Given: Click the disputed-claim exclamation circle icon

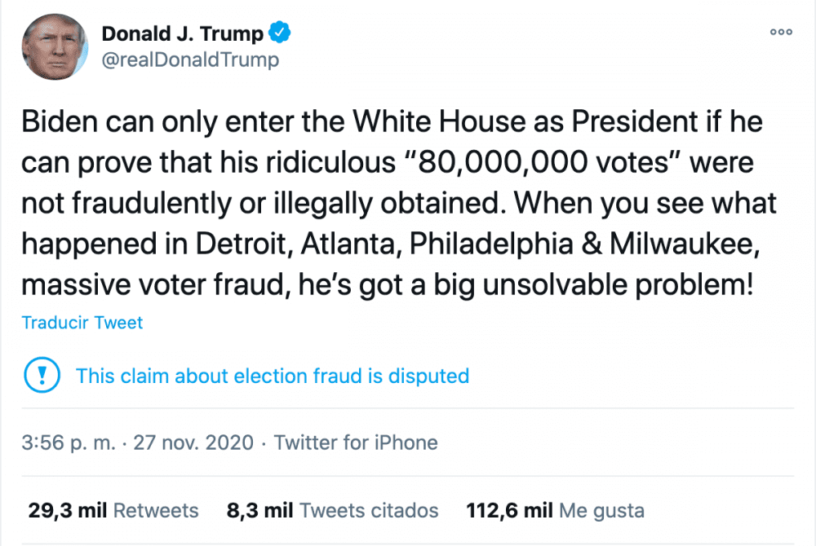Looking at the screenshot, I should coord(40,376).
